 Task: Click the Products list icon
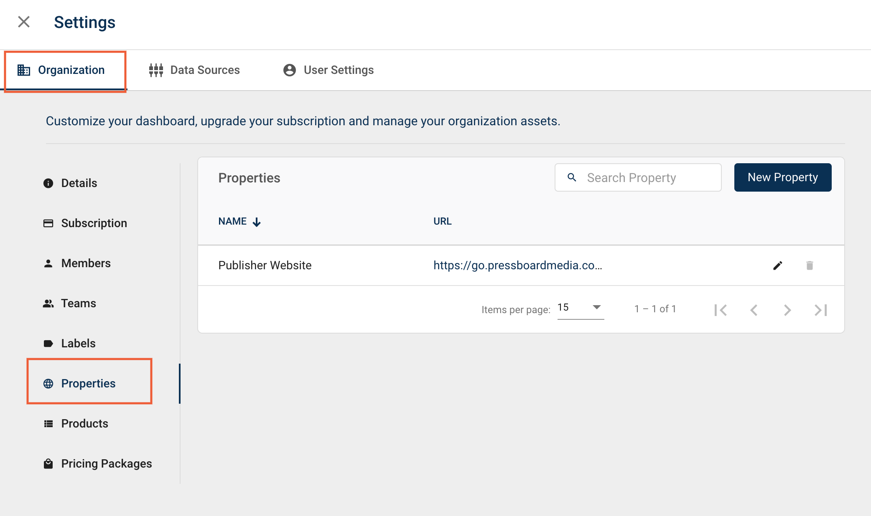pyautogui.click(x=48, y=424)
